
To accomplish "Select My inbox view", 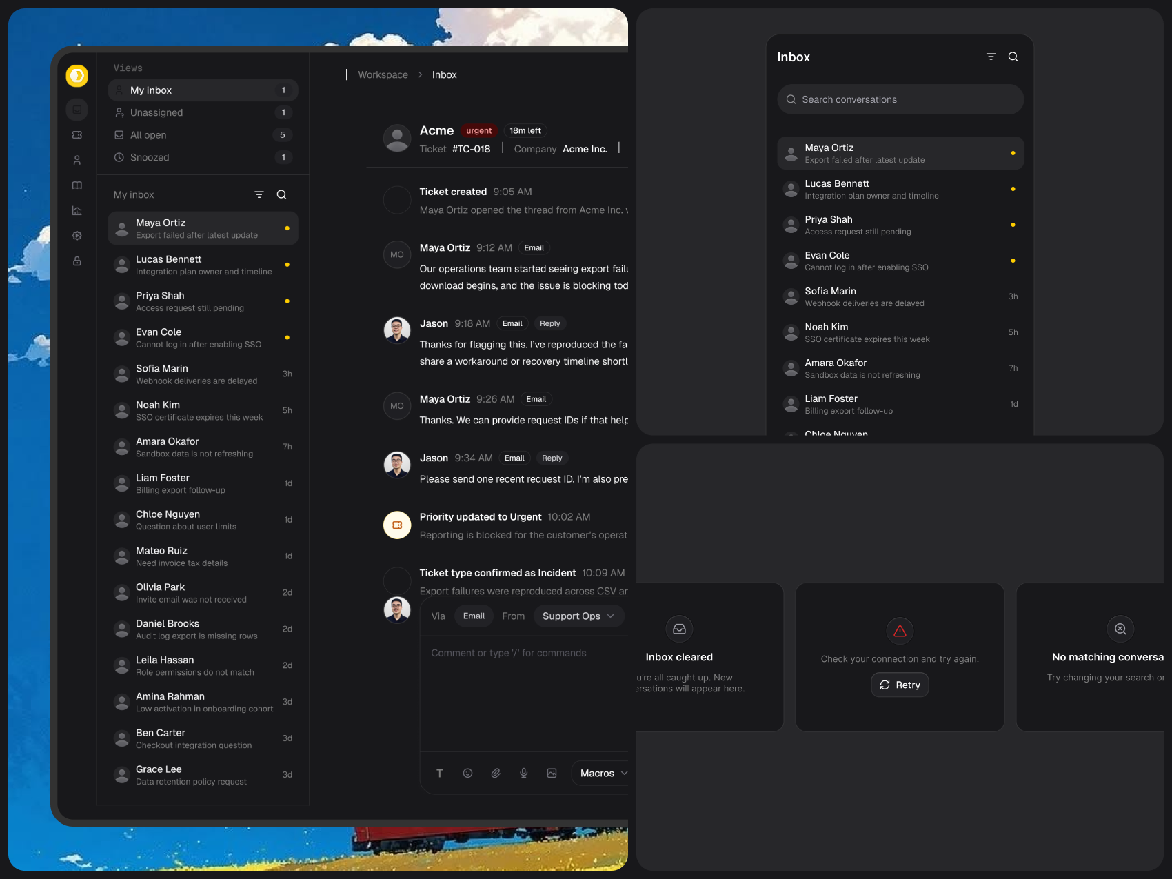I will [203, 90].
